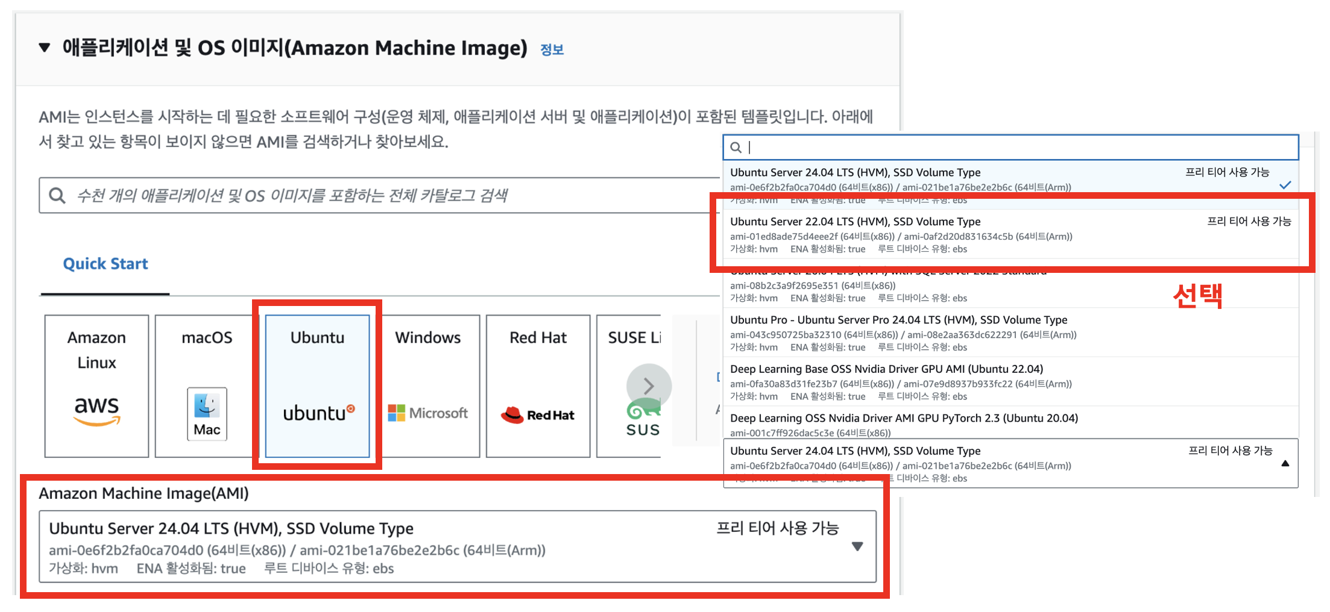Click ami-0fa30a83d31fe23b7 ID text

pos(784,384)
